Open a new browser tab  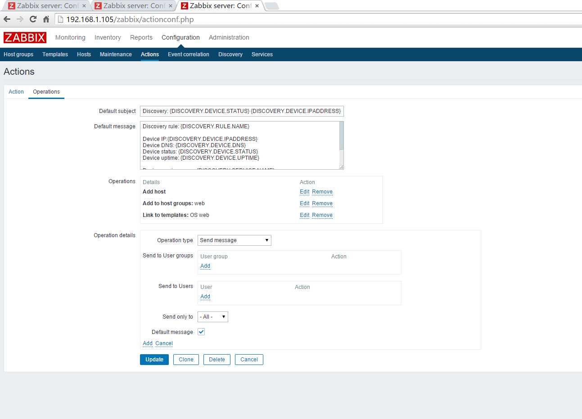[x=271, y=6]
